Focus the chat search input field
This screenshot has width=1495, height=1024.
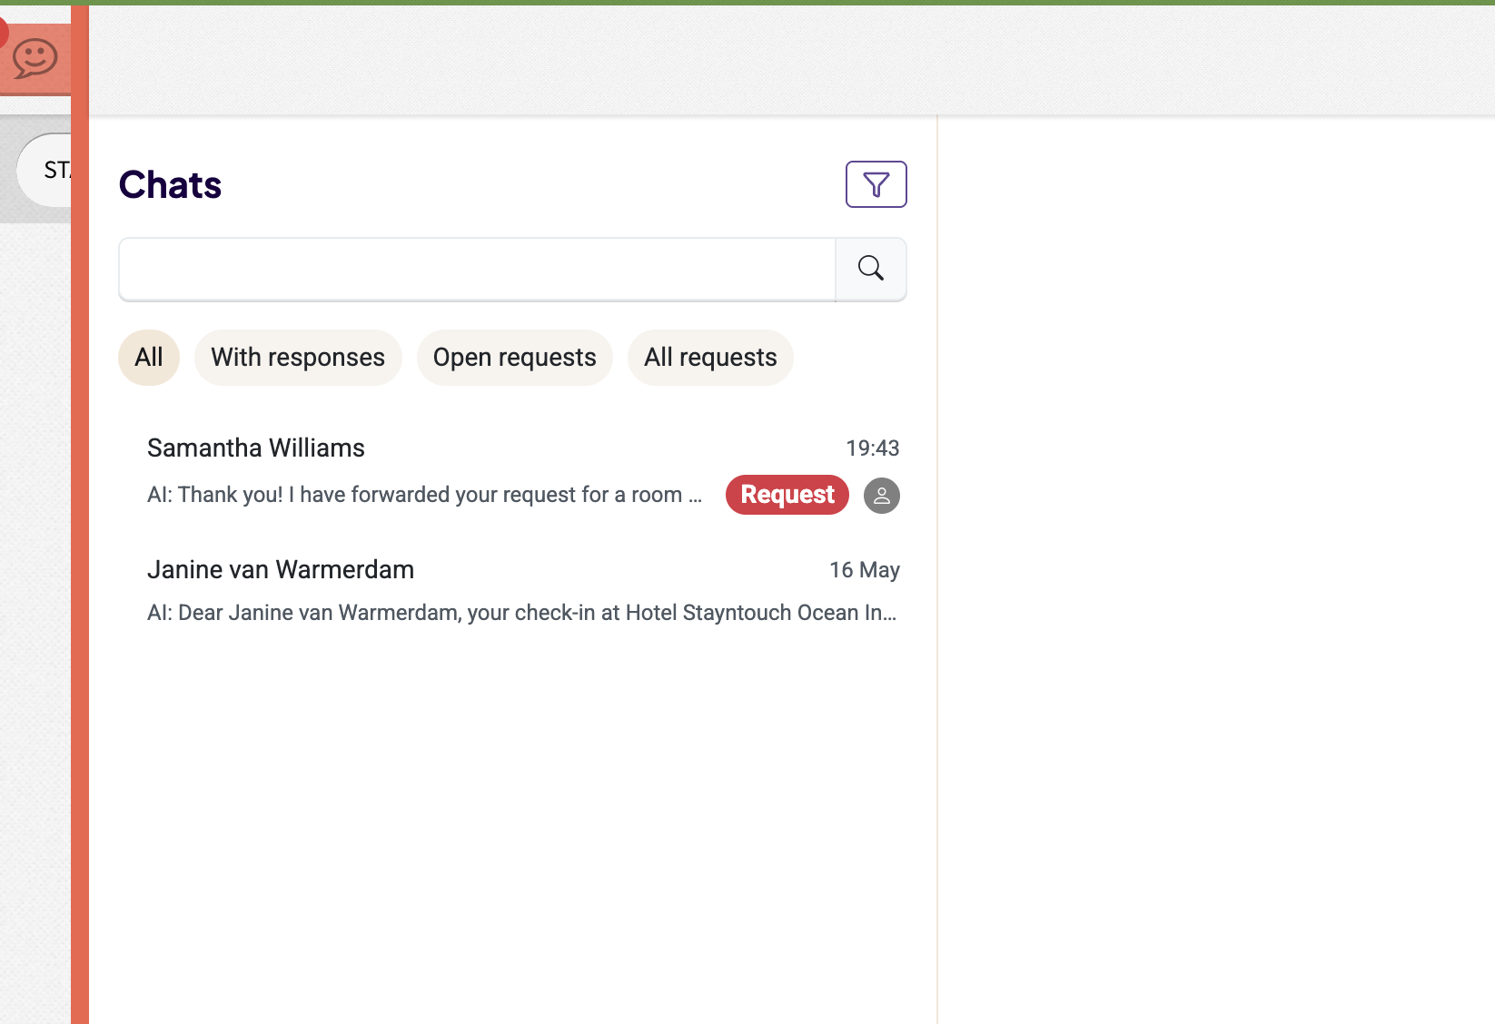point(477,269)
